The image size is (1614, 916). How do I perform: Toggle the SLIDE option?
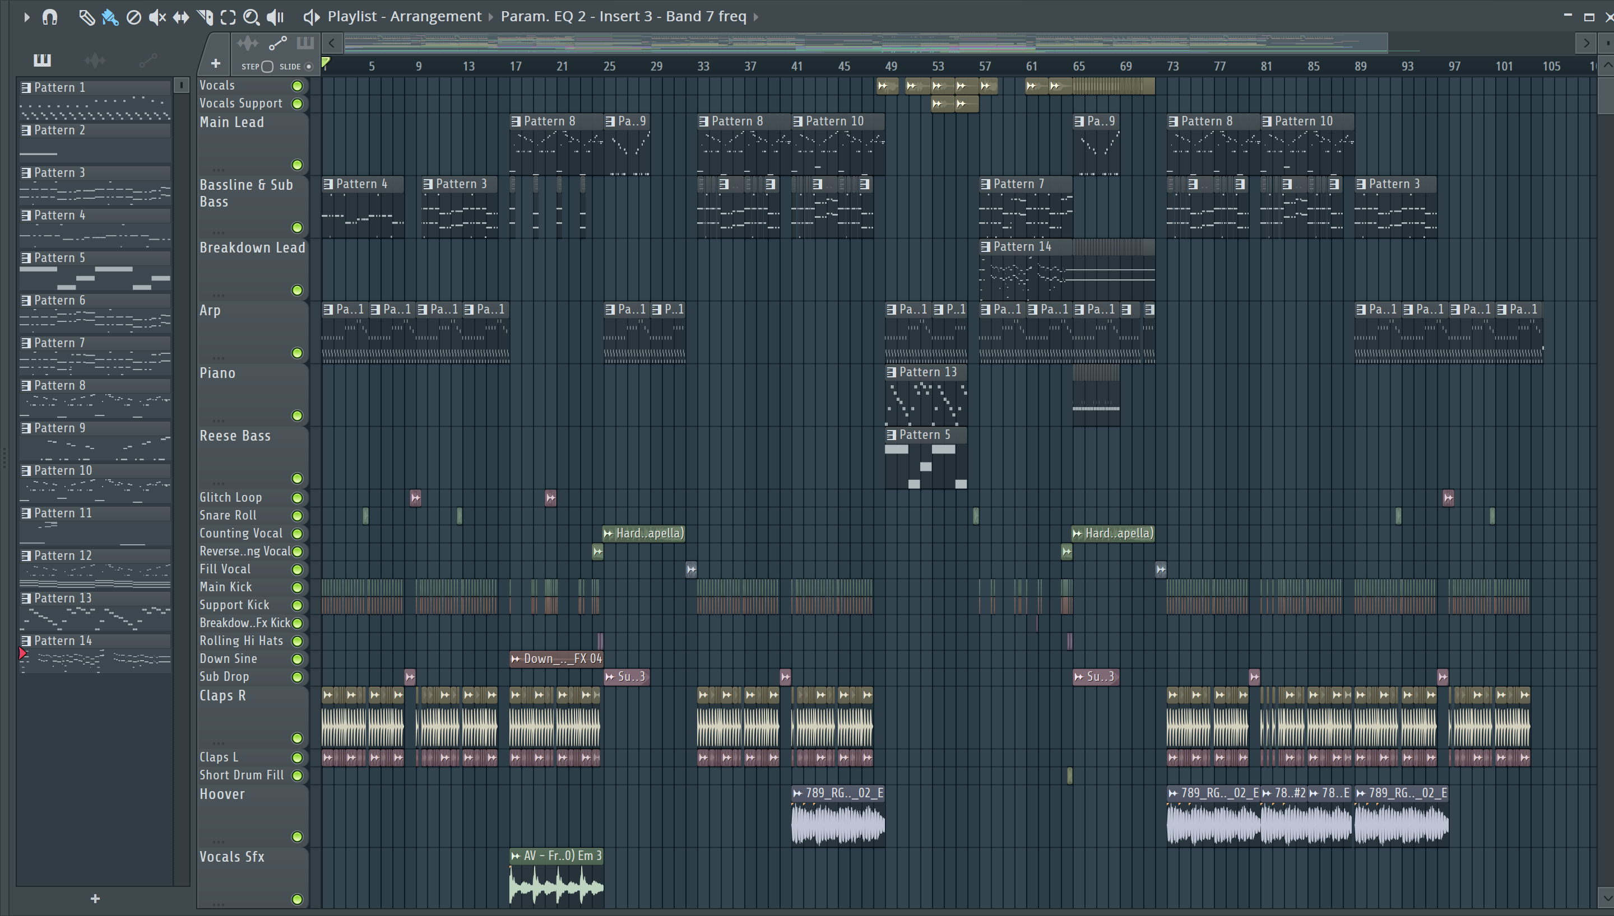coord(308,67)
